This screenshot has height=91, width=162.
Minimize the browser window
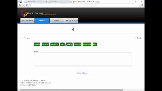tap(130, 2)
